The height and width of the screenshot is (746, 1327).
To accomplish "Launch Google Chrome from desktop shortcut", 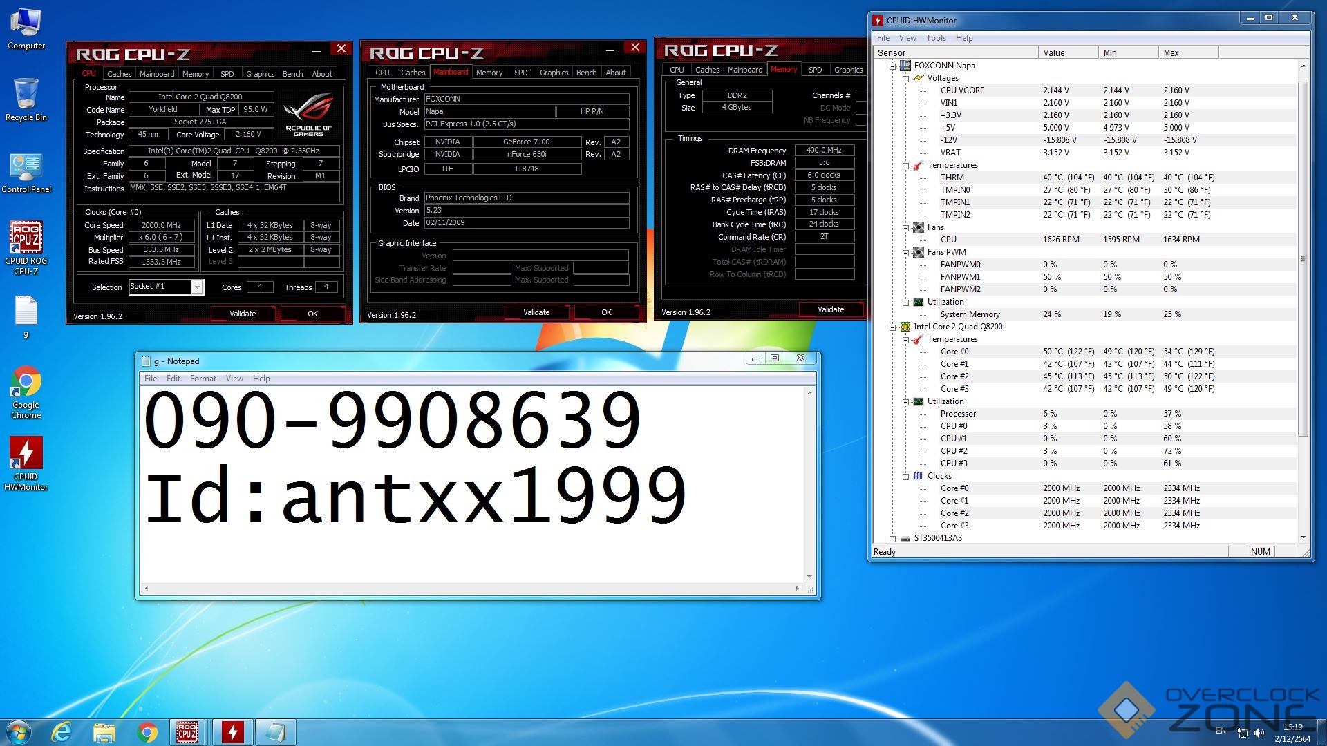I will point(26,392).
